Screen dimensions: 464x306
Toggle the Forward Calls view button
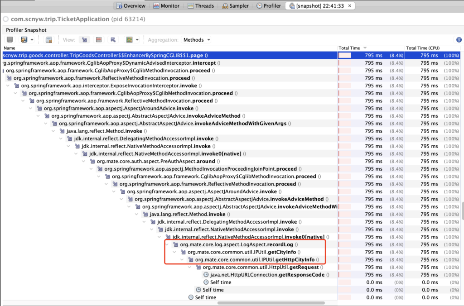[84, 40]
